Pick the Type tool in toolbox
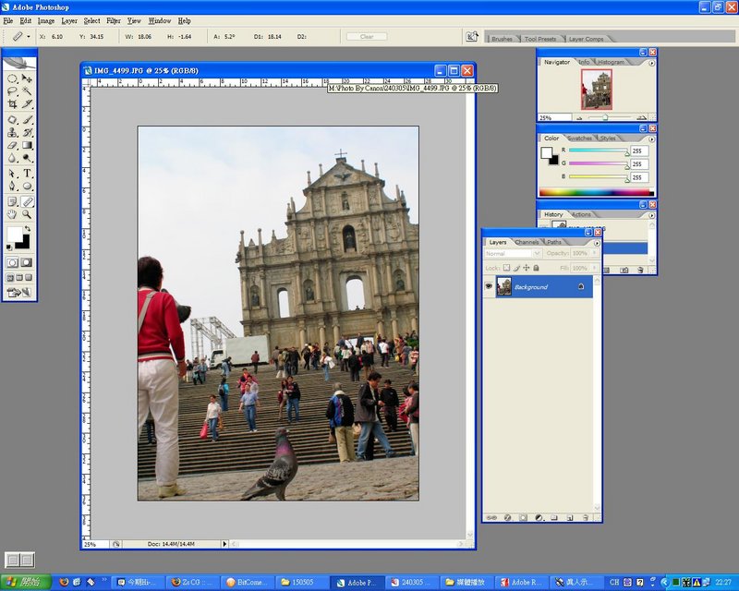Viewport: 739px width, 591px height. tap(28, 173)
